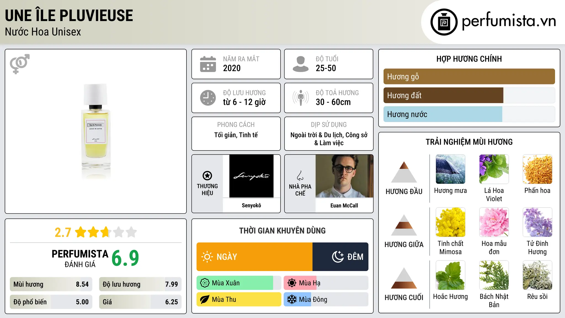Viewport: 565px width, 318px height.
Task: Click the Senyokô brand name caption
Action: click(x=251, y=205)
